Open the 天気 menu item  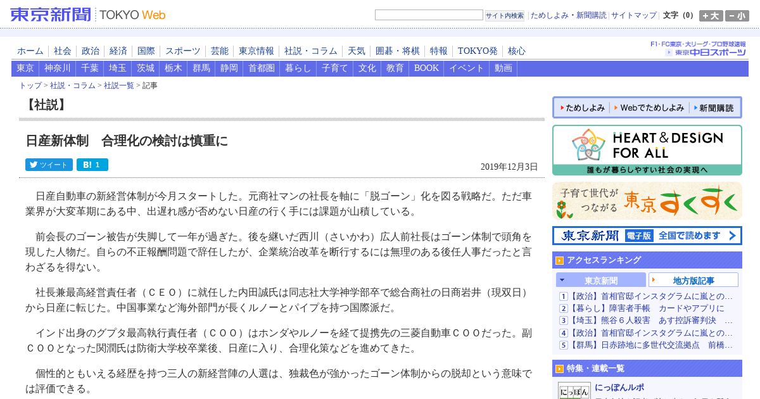click(357, 51)
